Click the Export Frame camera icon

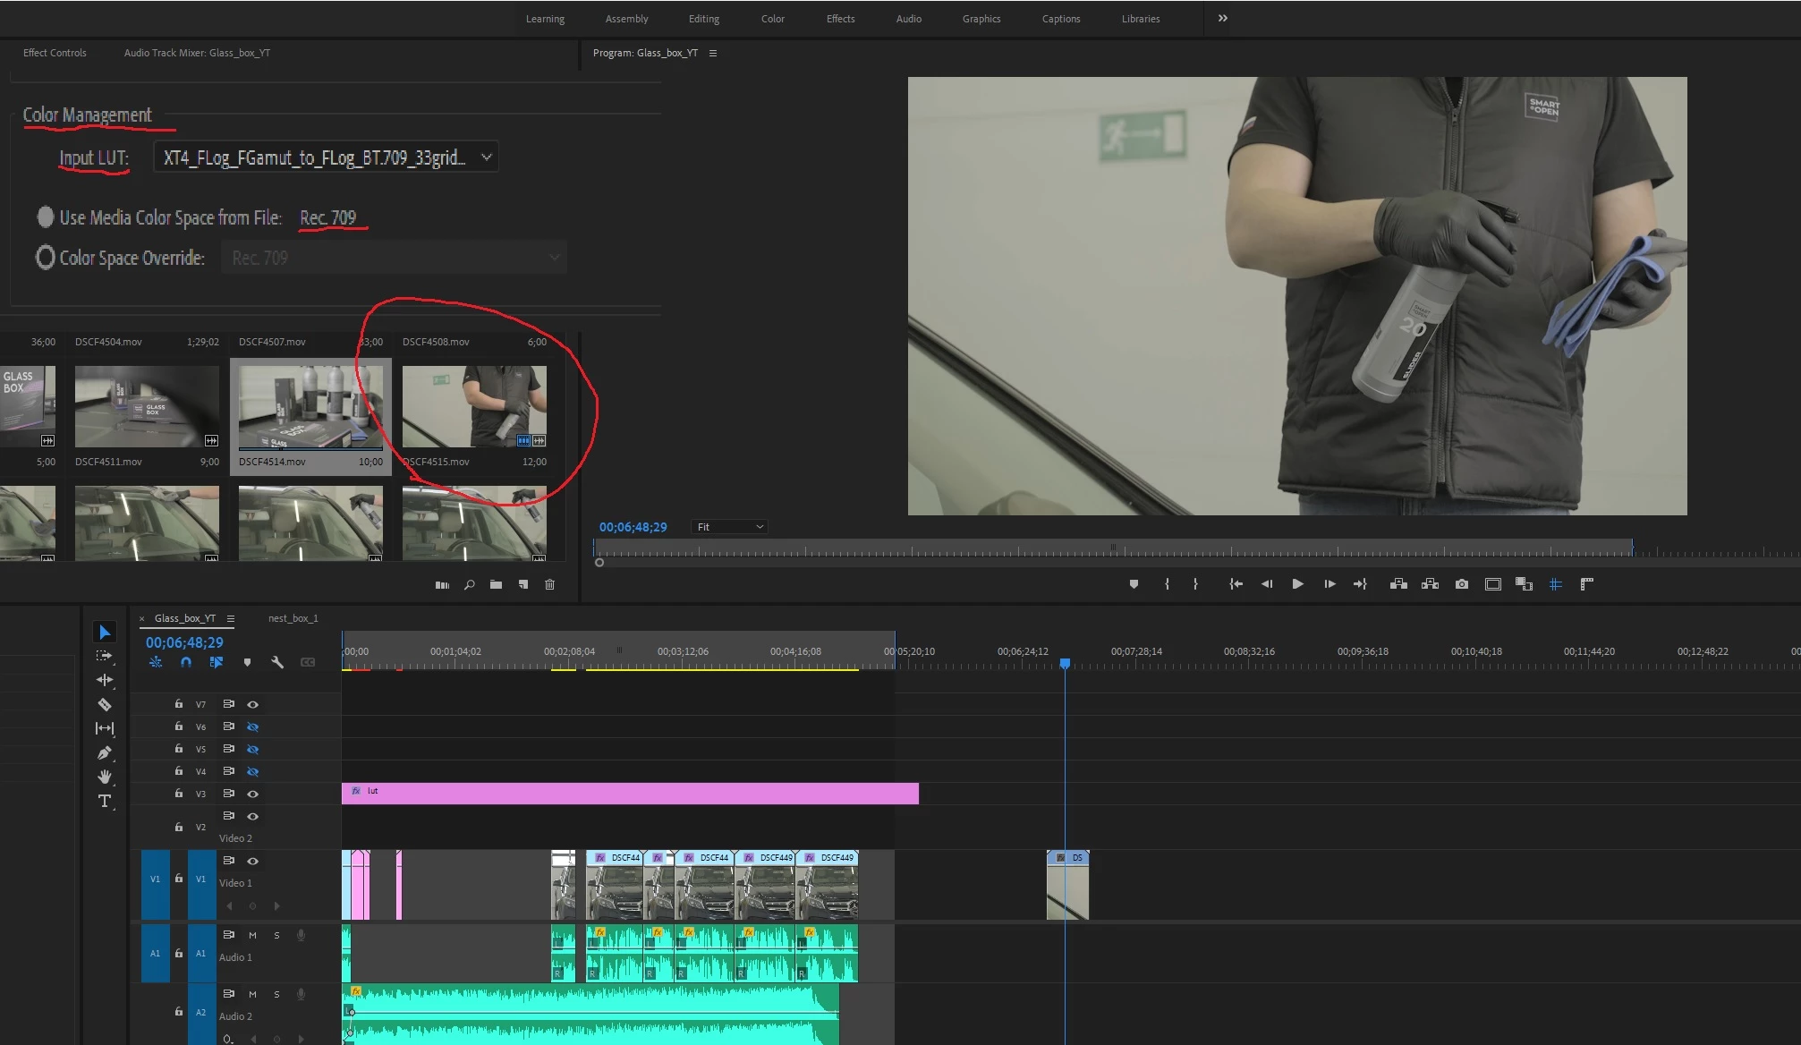coord(1461,584)
